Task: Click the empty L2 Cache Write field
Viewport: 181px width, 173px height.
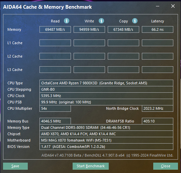Action: point(89,56)
